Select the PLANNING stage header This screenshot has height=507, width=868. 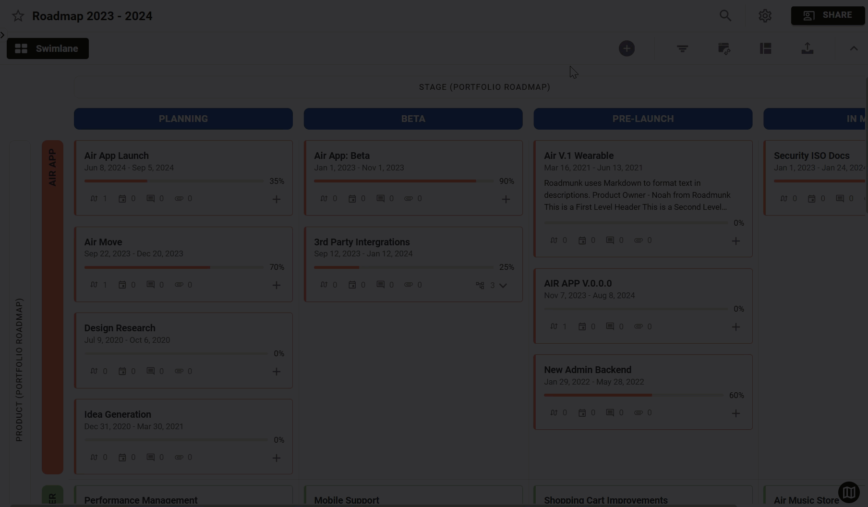coord(183,119)
